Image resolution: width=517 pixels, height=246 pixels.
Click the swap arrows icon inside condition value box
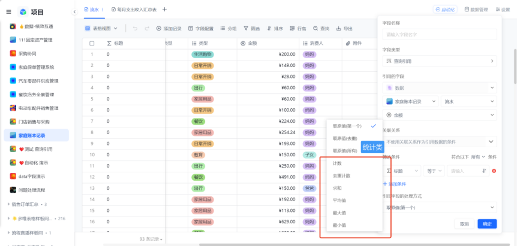click(x=484, y=171)
